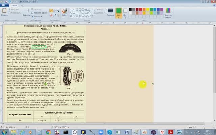The width and height of the screenshot is (216, 135).
Task: Open the Вид tab
Action: pos(22,6)
